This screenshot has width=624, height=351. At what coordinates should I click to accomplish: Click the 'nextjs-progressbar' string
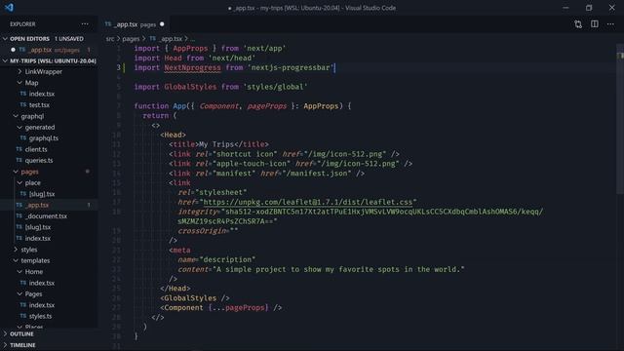point(291,67)
